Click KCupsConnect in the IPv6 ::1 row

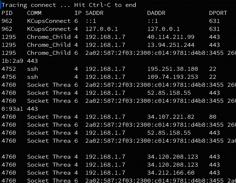coord(49,21)
